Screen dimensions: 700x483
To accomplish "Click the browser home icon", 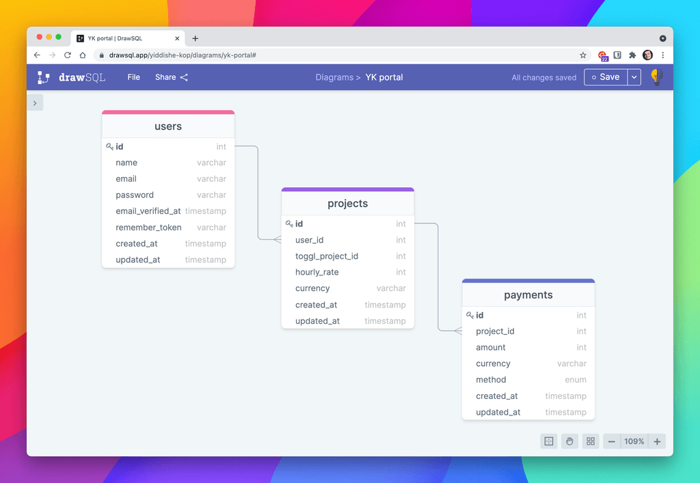I will click(83, 55).
